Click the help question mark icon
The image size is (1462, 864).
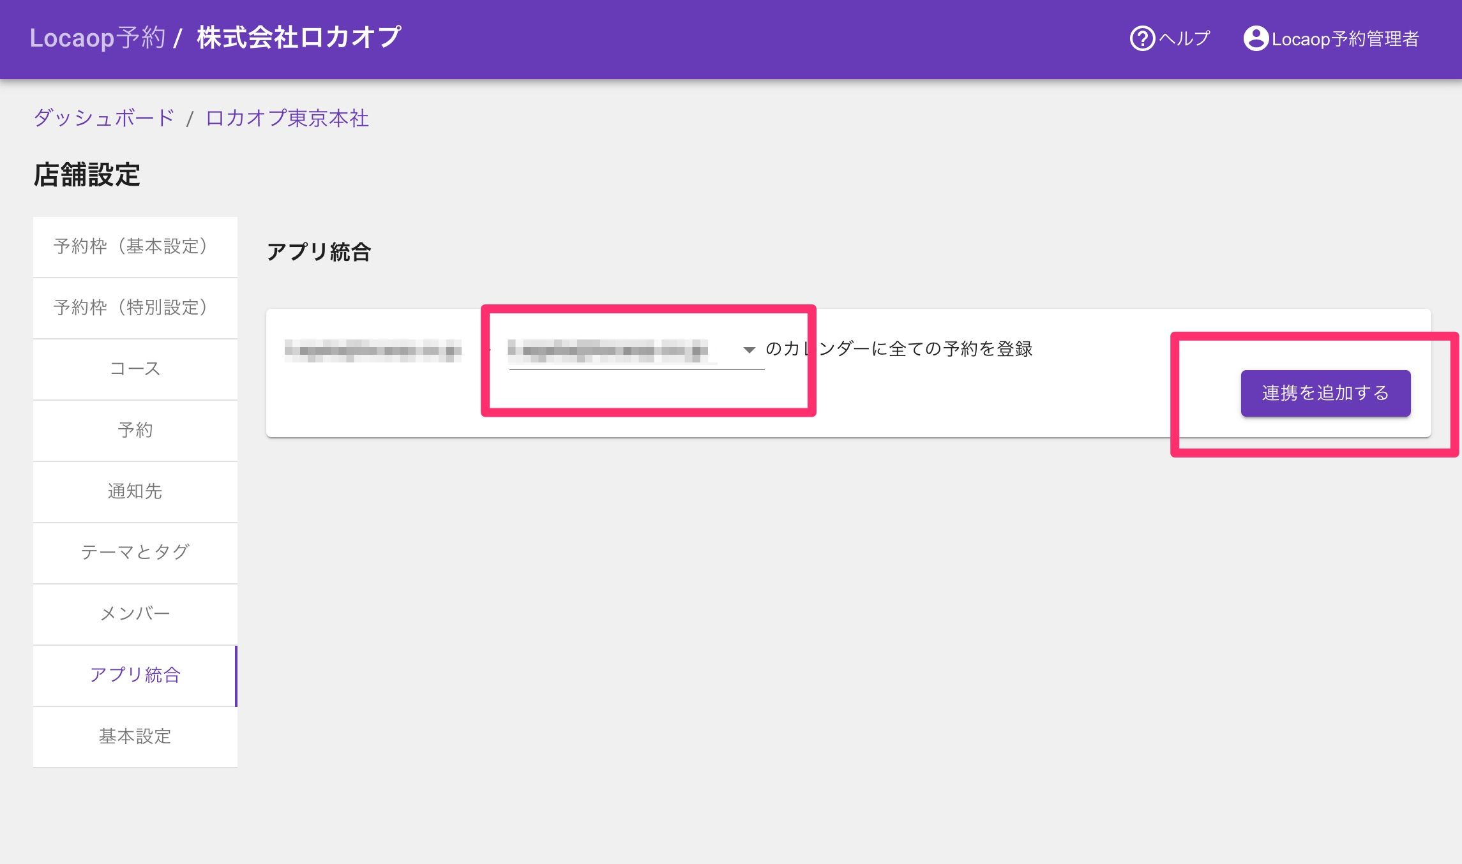(1142, 39)
